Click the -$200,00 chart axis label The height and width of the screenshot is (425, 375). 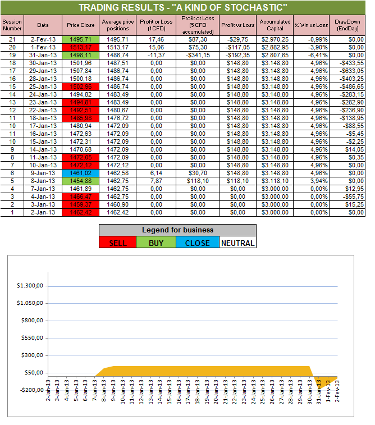(x=31, y=390)
